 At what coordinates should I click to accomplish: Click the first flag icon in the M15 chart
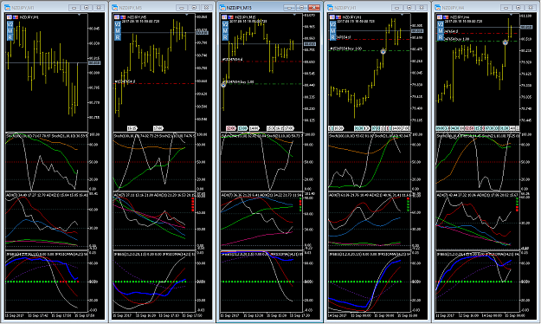click(224, 17)
